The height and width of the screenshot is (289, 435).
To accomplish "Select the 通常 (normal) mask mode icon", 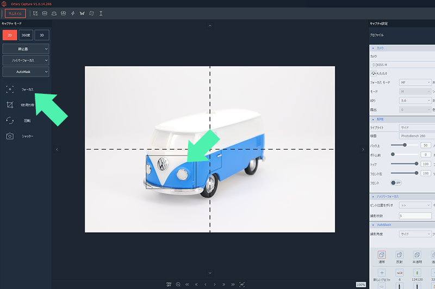I will [381, 255].
